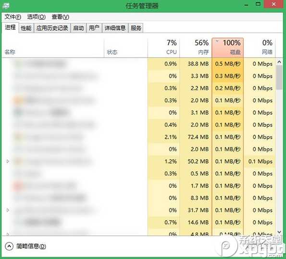The height and width of the screenshot is (259, 286).
Task: Show the 详细信息 tab
Action: [115, 28]
